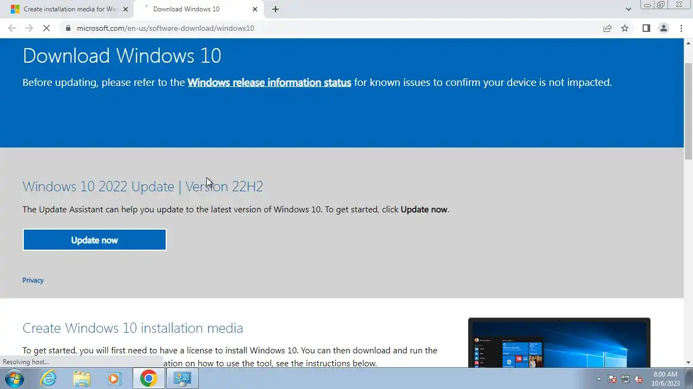This screenshot has width=693, height=389.
Task: Click the muted volume tray icon
Action: tap(638, 379)
